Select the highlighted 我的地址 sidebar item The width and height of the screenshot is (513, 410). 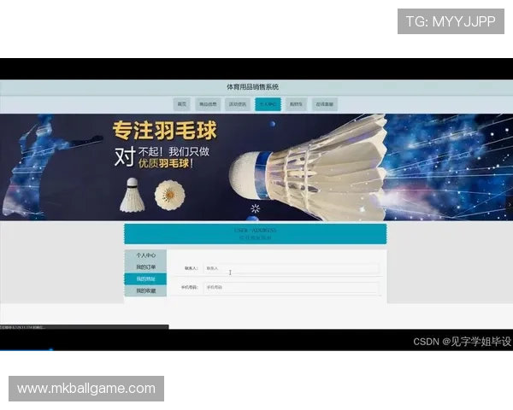point(145,279)
